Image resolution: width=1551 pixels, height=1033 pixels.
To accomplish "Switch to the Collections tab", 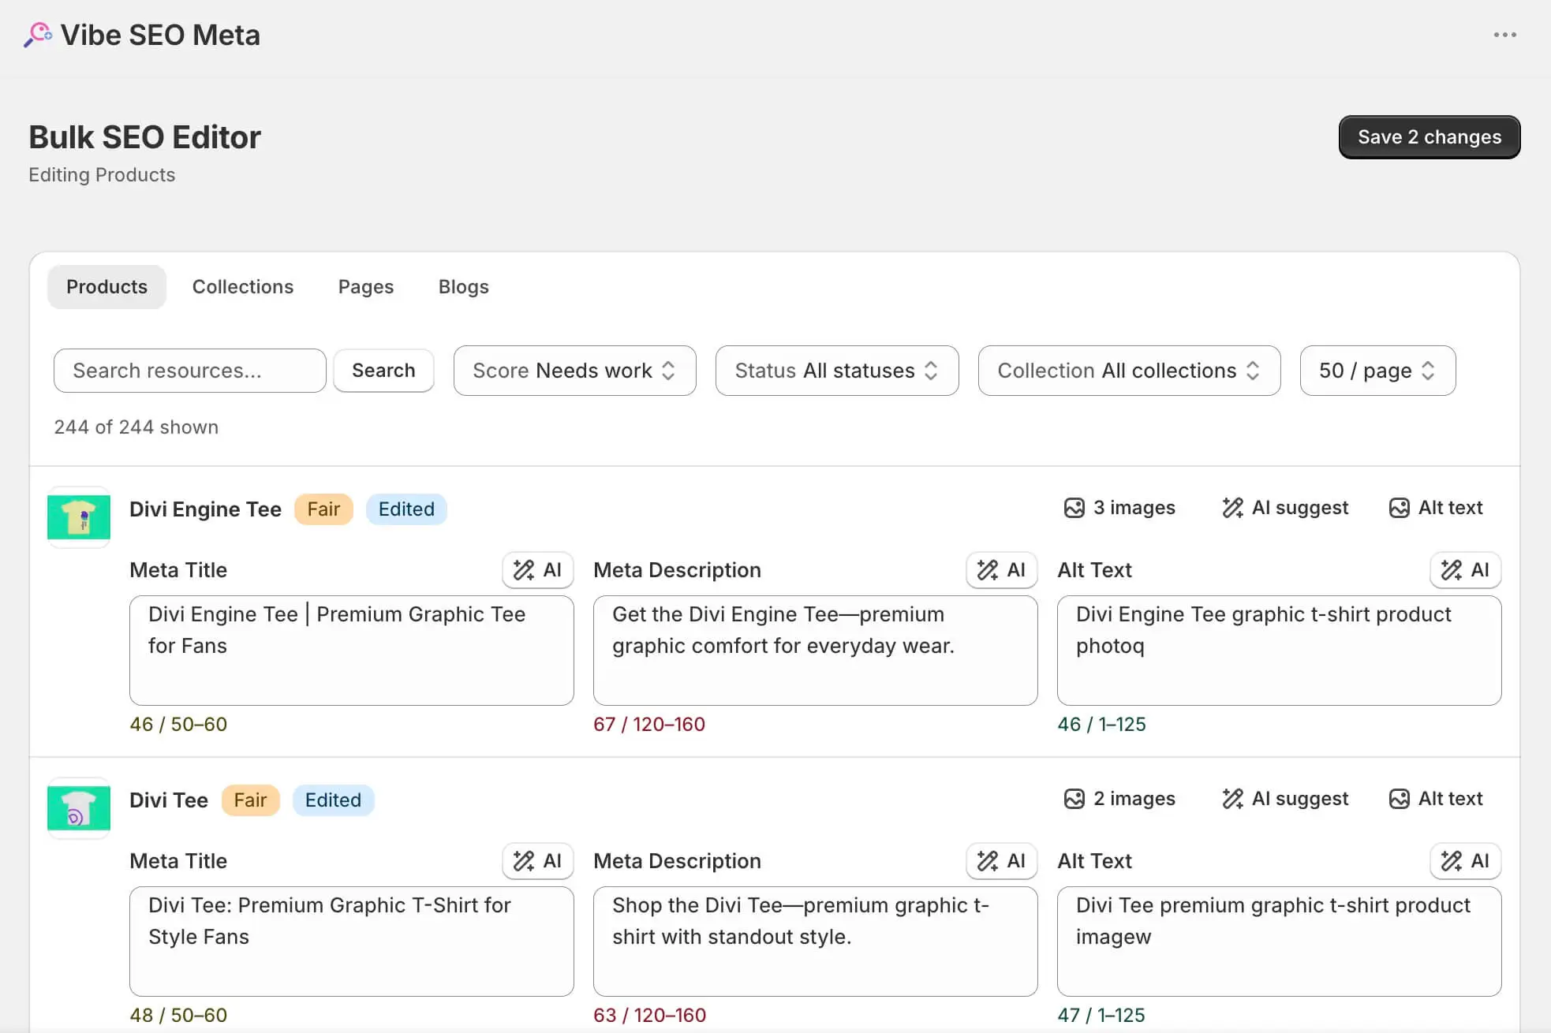I will (242, 286).
